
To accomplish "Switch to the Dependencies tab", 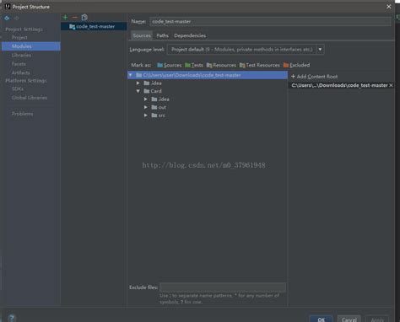I will point(190,35).
